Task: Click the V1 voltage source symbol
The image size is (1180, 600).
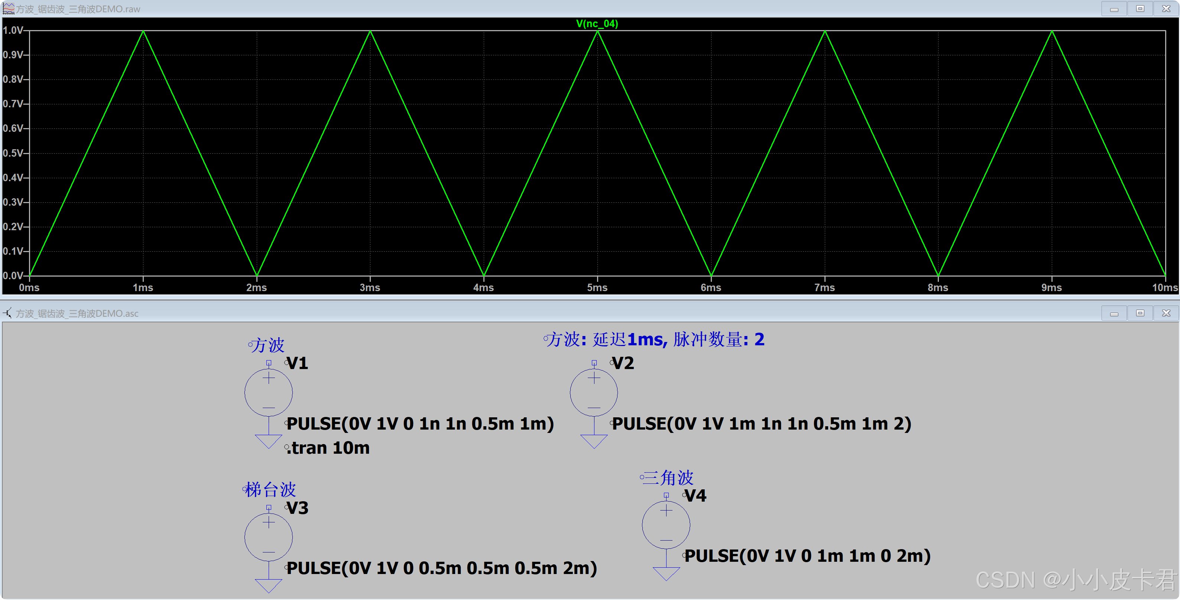Action: tap(268, 392)
